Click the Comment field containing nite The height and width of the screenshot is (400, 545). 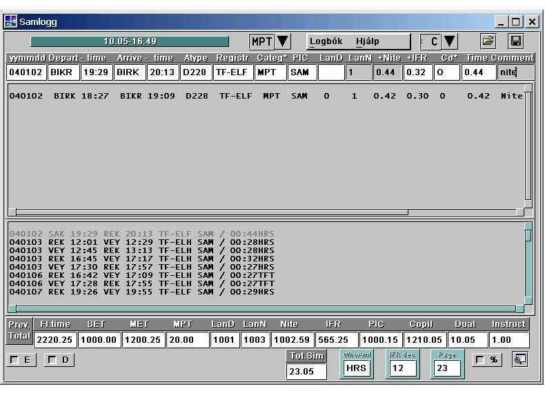(x=515, y=72)
